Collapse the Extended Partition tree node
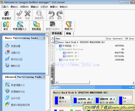Image resolution: width=135 pixels, height=111 pixels. (x=57, y=49)
